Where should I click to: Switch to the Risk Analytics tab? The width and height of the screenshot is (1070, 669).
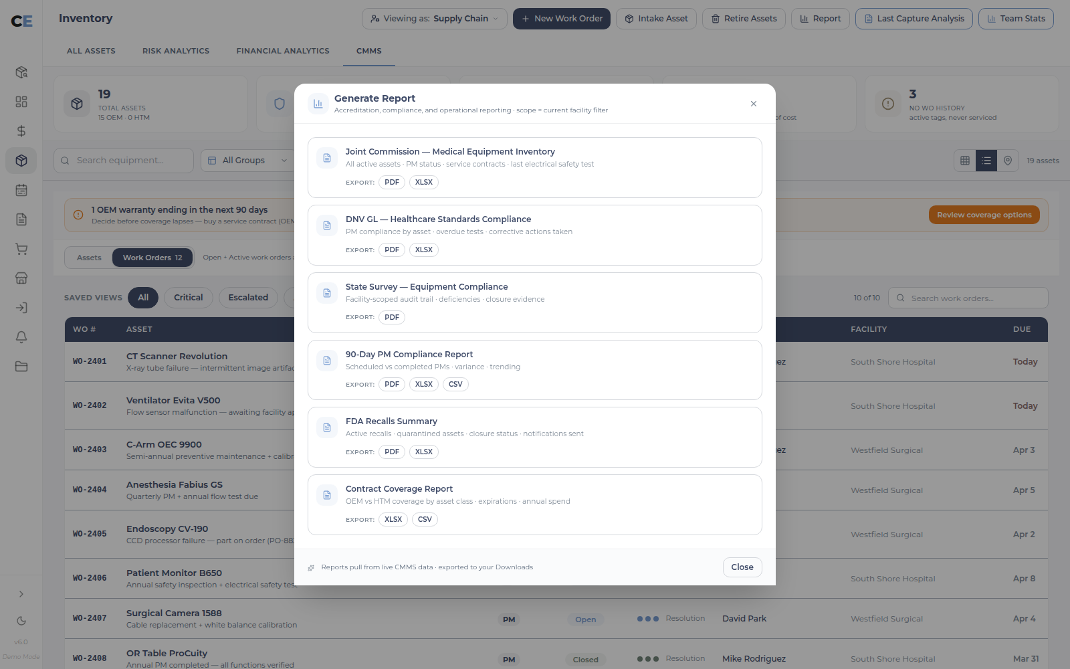[176, 51]
